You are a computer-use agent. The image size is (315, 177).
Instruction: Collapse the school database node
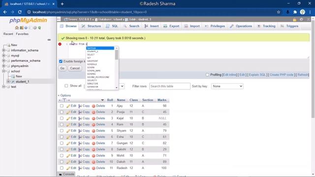[3, 71]
